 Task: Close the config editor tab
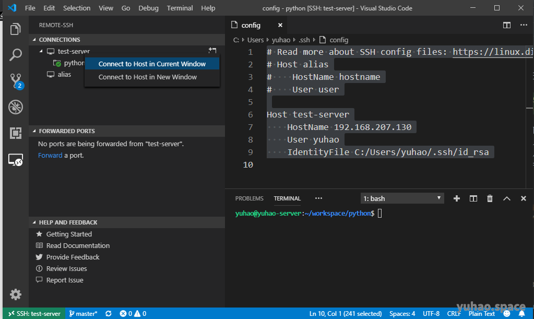(x=280, y=25)
